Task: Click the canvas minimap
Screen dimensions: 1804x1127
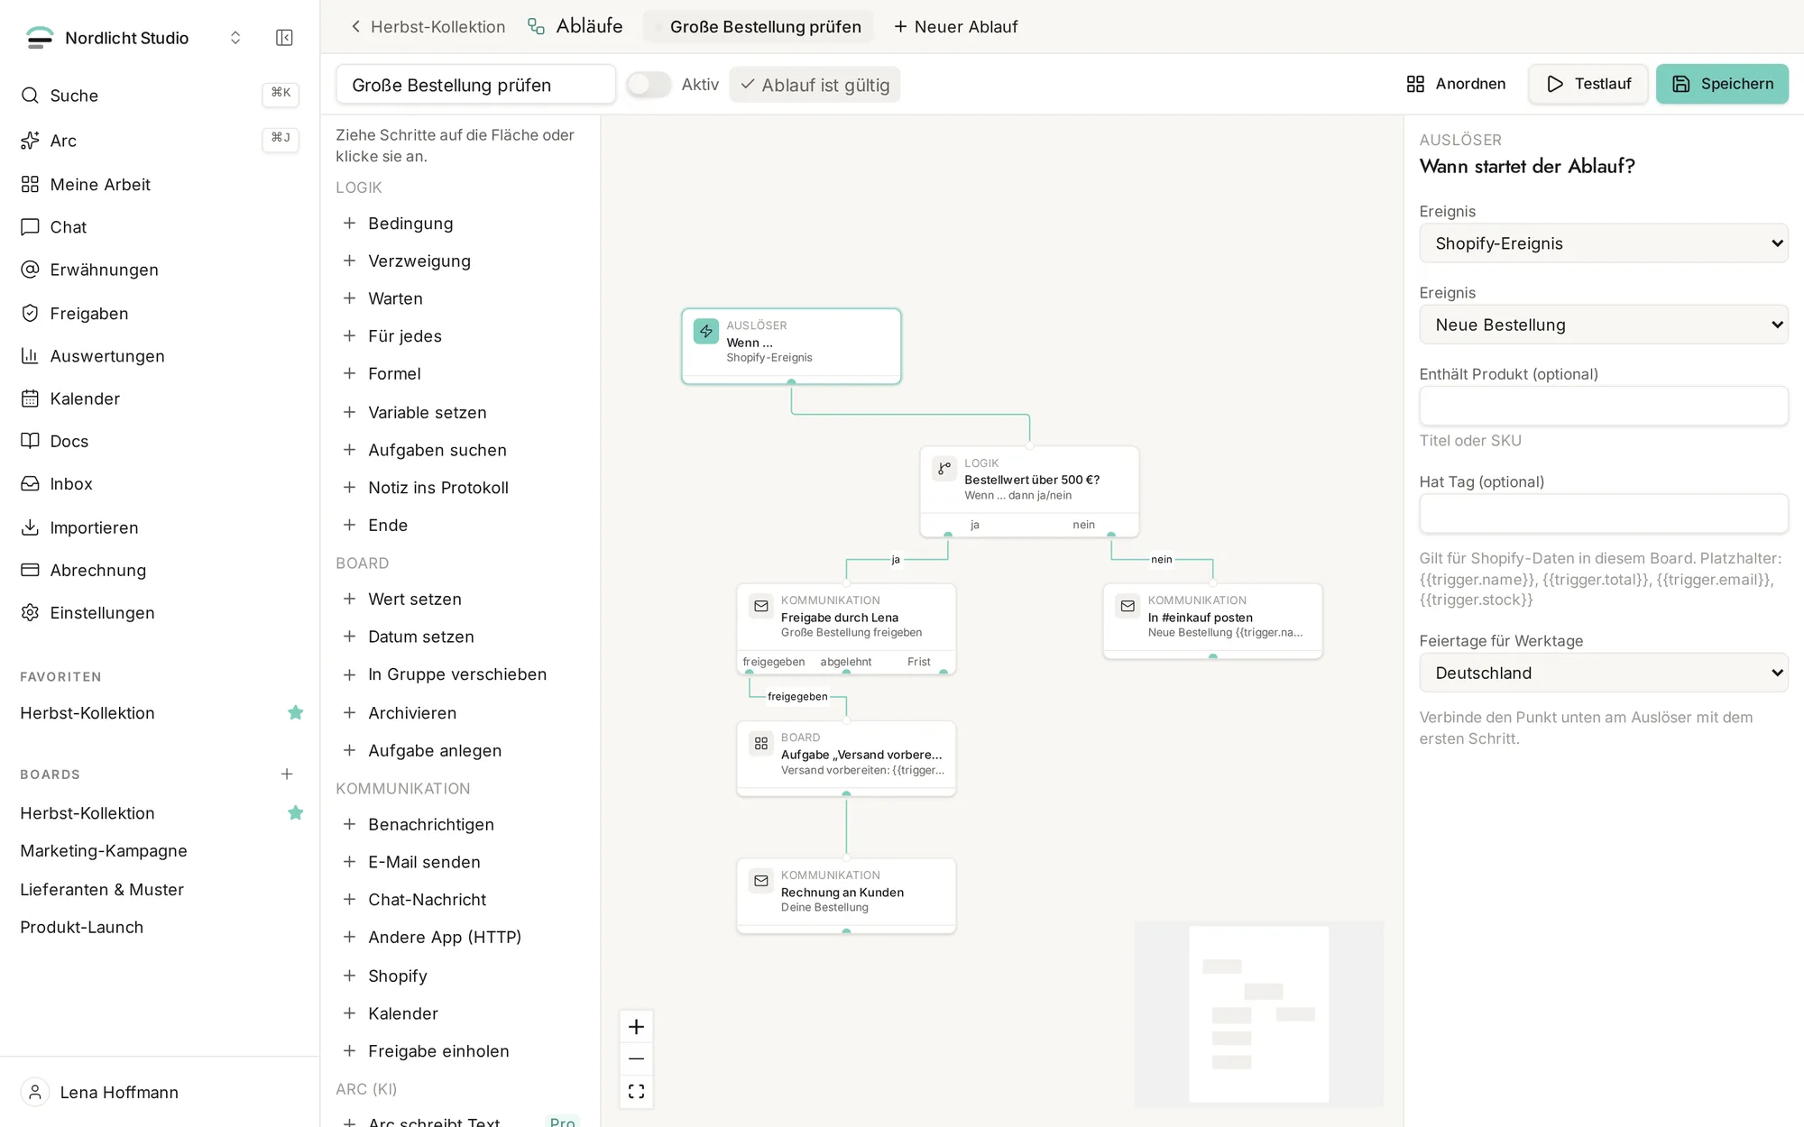Action: 1259,1013
